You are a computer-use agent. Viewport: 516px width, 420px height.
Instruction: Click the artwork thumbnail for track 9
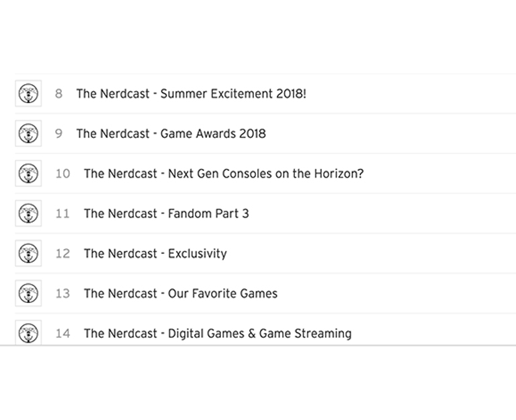(28, 133)
